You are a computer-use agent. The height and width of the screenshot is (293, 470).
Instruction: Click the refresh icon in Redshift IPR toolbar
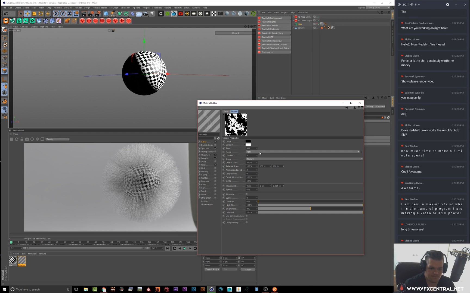pos(17,139)
